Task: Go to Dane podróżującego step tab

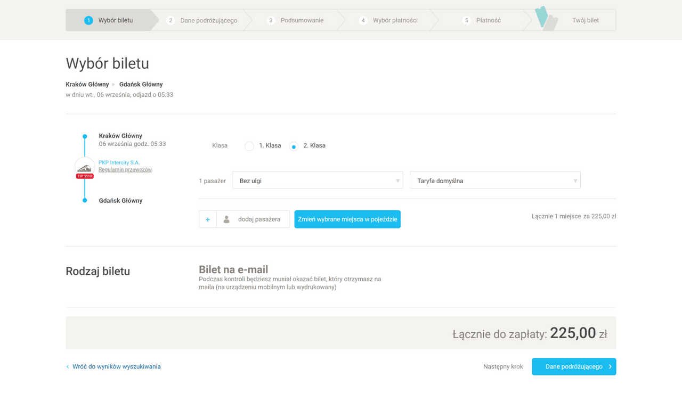Action: pos(209,20)
